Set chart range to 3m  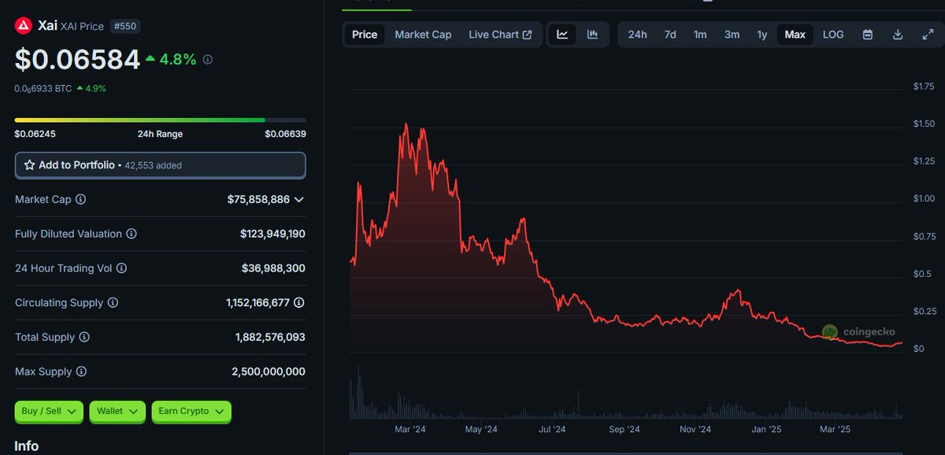(732, 35)
